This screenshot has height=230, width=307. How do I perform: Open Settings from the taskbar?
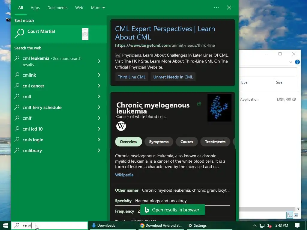[209, 226]
